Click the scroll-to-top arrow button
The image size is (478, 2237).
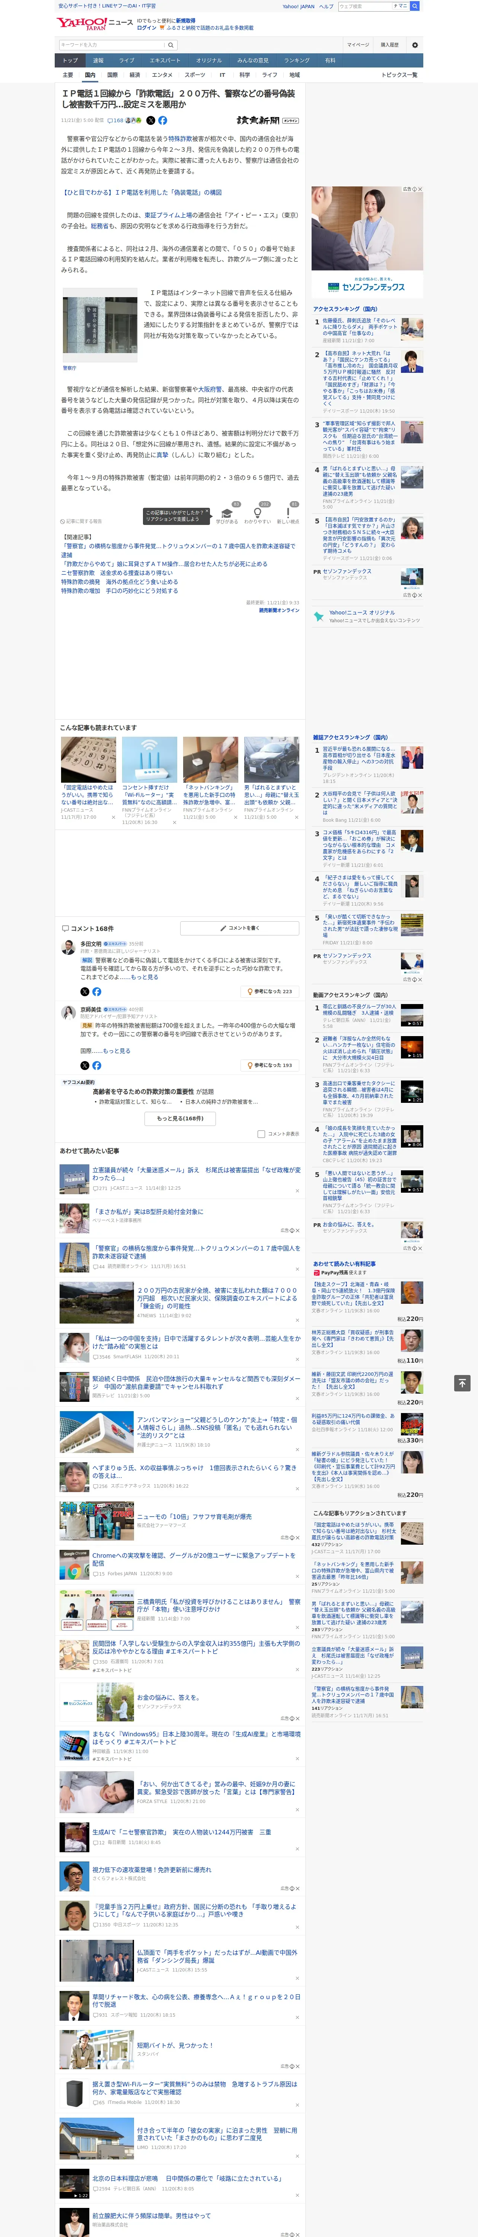pos(462,1383)
